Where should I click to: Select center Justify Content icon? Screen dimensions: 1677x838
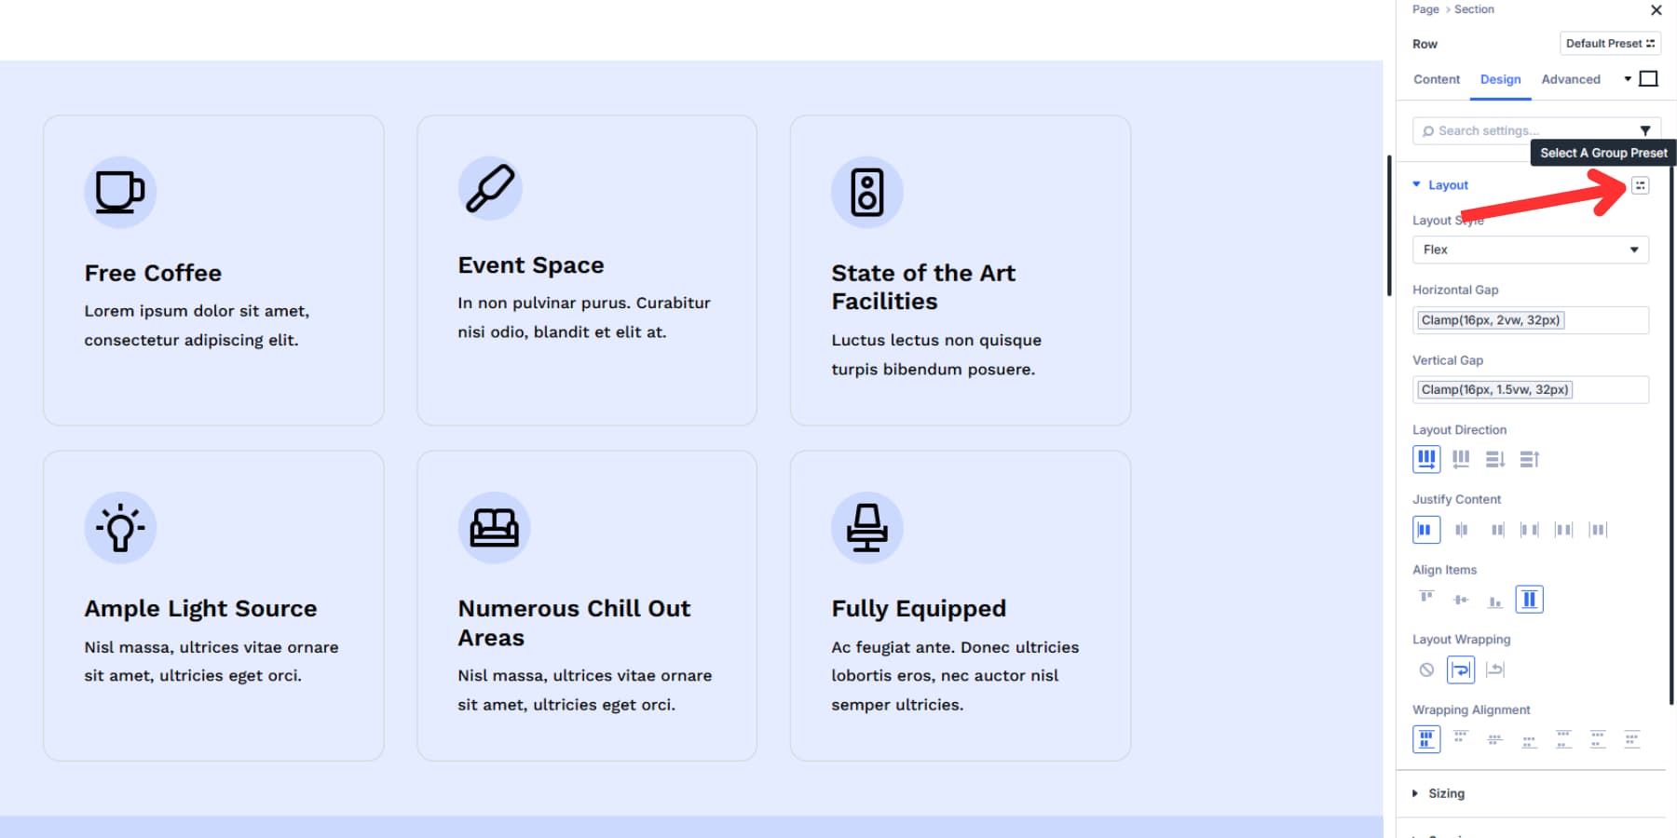1461,530
